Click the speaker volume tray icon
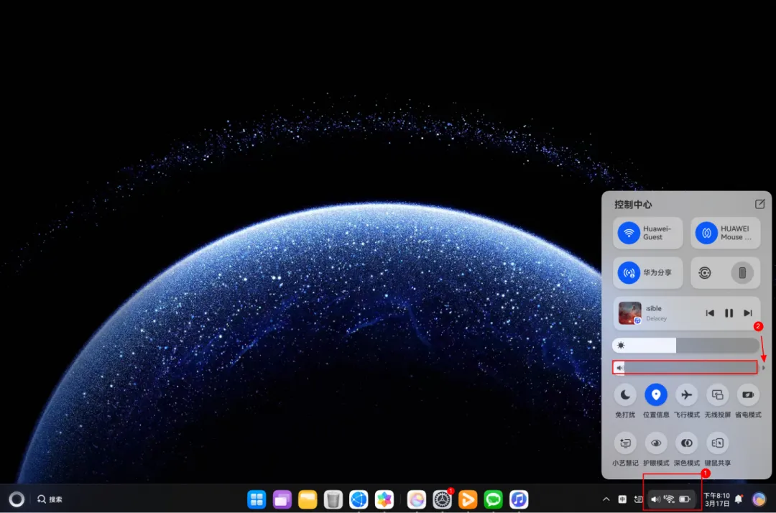 tap(655, 499)
